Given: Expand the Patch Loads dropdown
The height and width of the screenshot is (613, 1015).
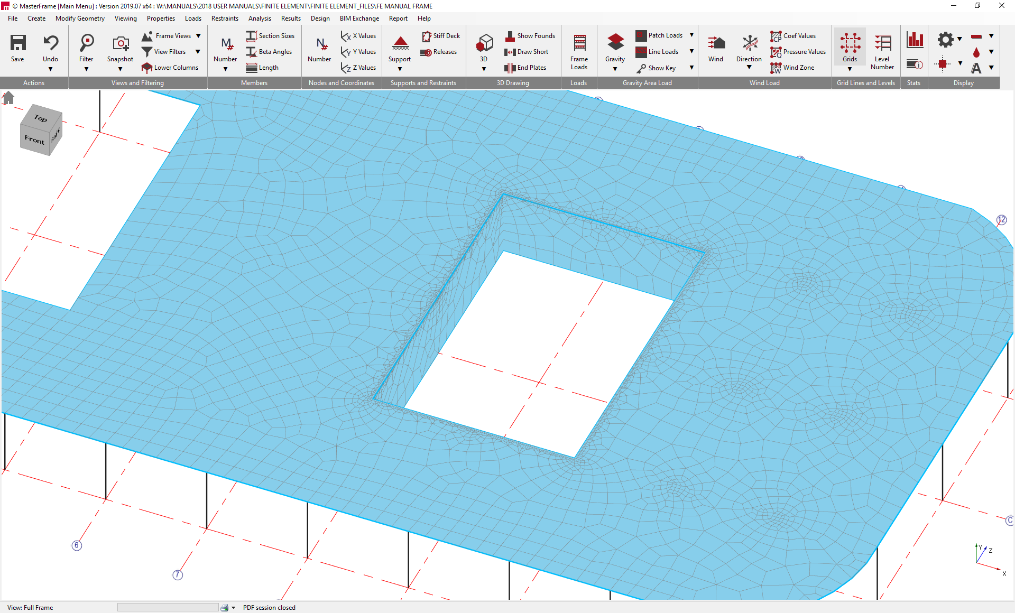Looking at the screenshot, I should (691, 35).
